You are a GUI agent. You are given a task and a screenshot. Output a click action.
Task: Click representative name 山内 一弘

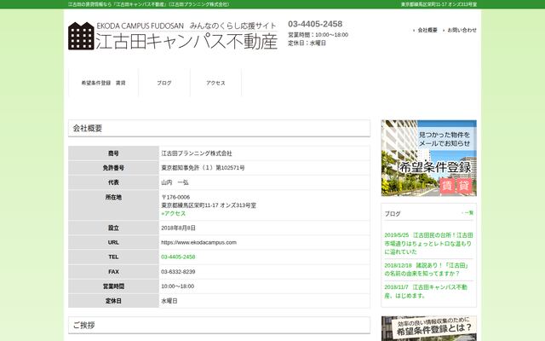(x=175, y=182)
